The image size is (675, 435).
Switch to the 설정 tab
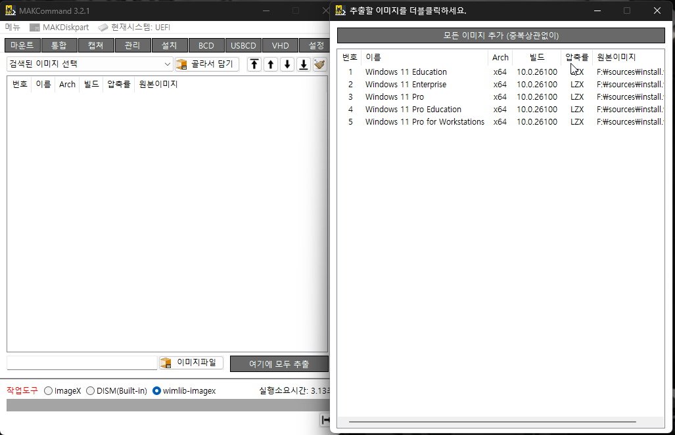(315, 45)
